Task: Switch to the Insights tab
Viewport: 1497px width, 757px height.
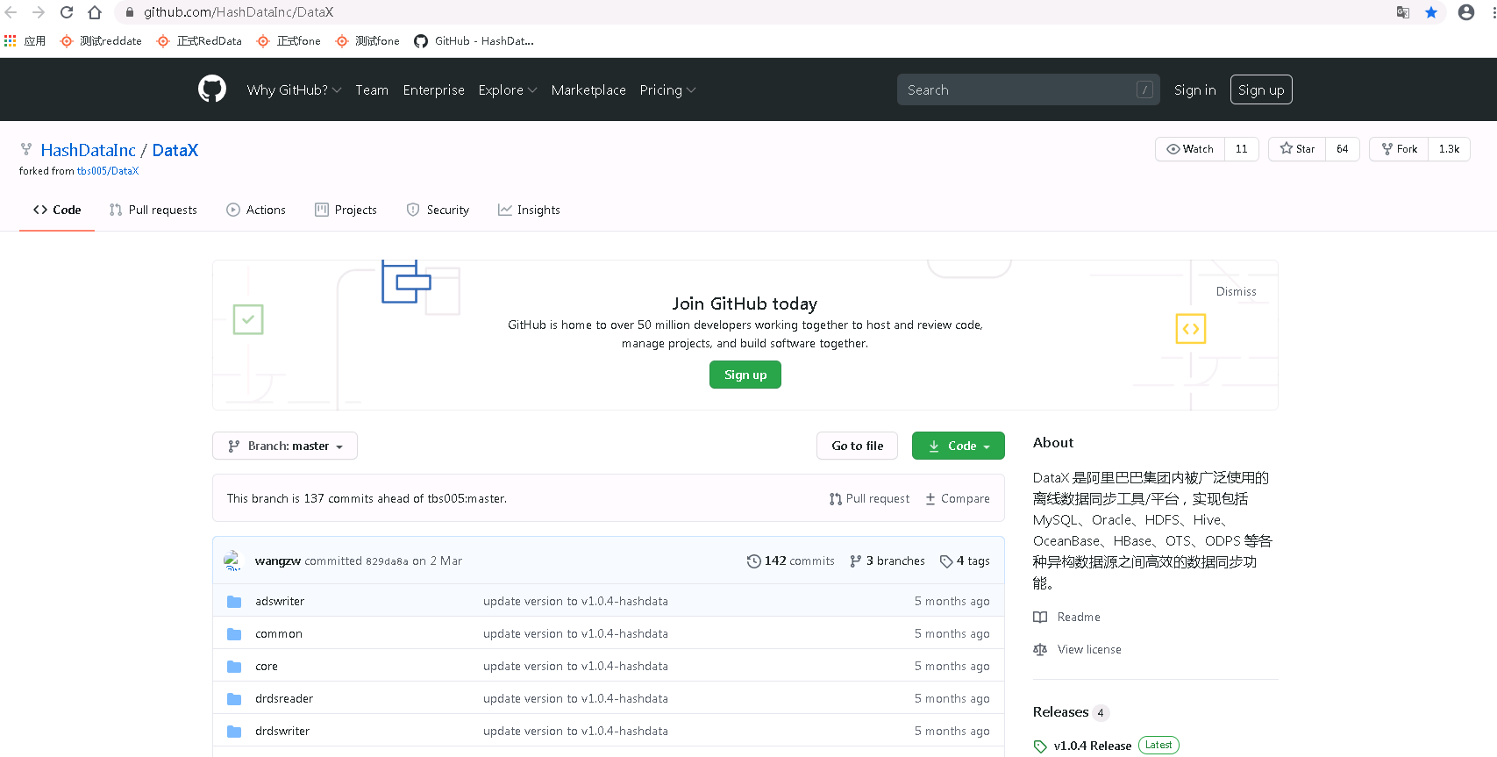Action: pos(529,211)
